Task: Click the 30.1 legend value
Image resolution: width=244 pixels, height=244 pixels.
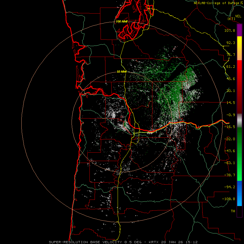Action: coord(231,91)
